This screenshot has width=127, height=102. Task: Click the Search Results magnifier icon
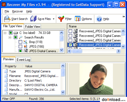click(x=21, y=37)
